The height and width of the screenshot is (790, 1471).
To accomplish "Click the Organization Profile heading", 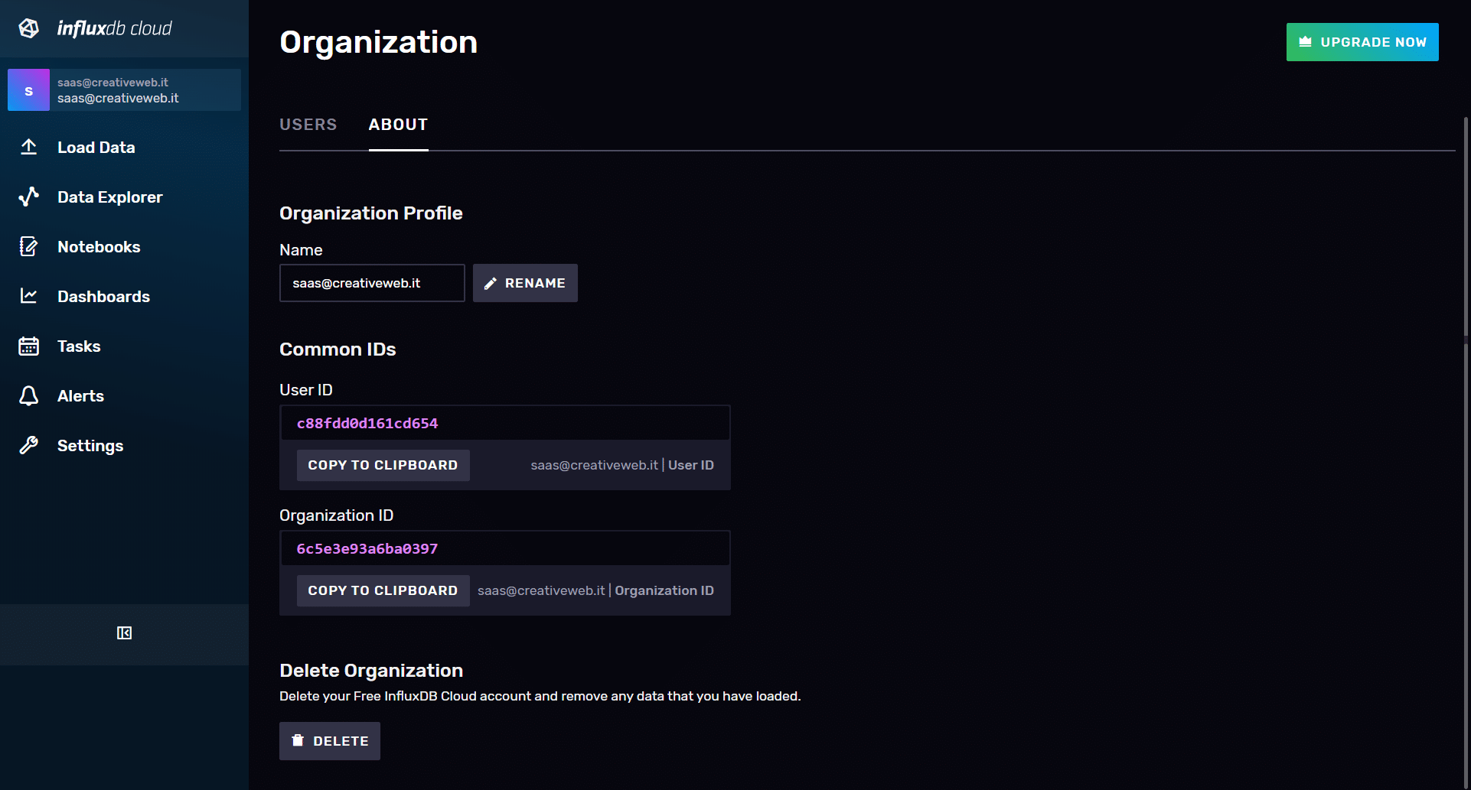I will pos(371,213).
